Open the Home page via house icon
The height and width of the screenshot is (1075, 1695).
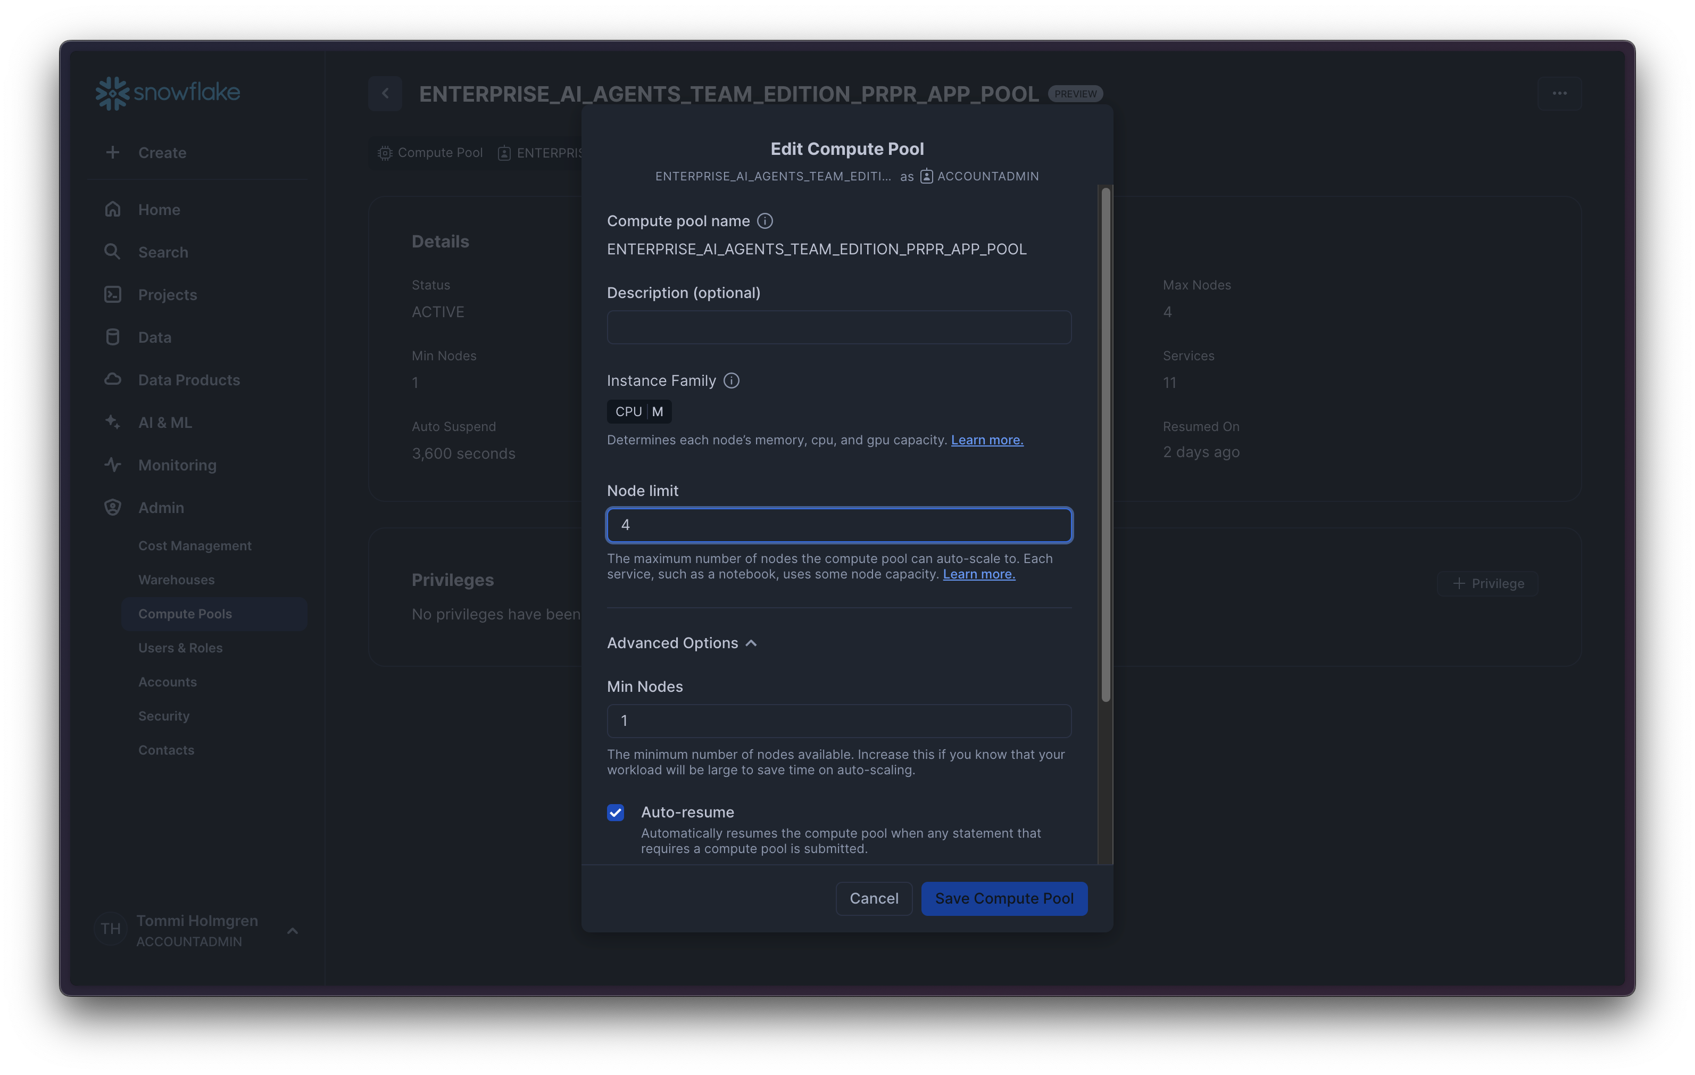(113, 209)
